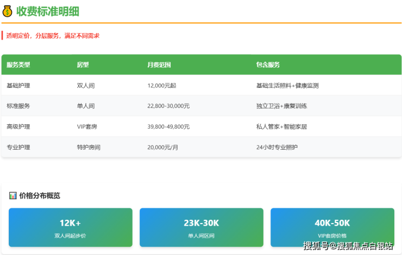Click the 包含服务 column header
Screen dimensions: 402x255
(x=268, y=65)
